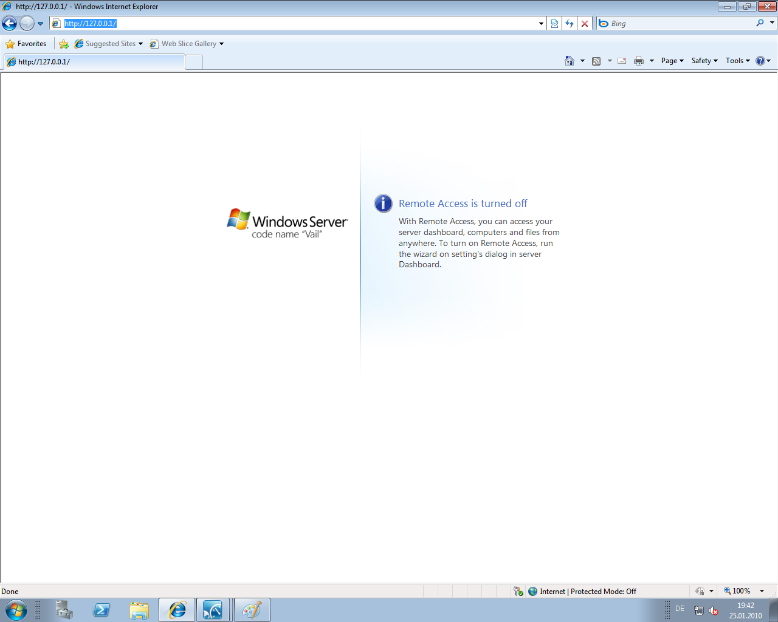778x622 pixels.
Task: Open Paint from the taskbar
Action: pos(252,610)
